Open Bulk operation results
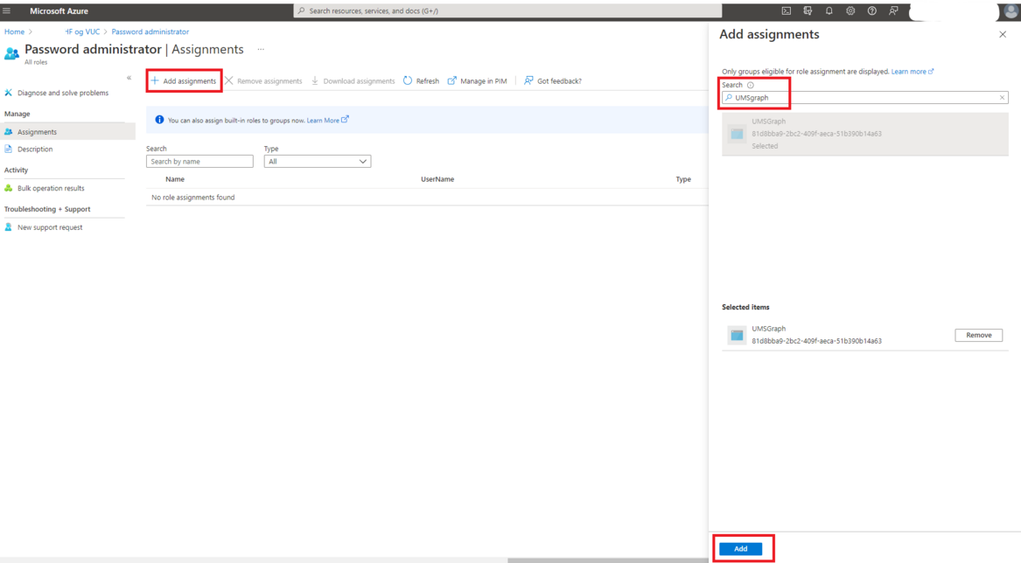This screenshot has width=1021, height=563. coord(51,188)
